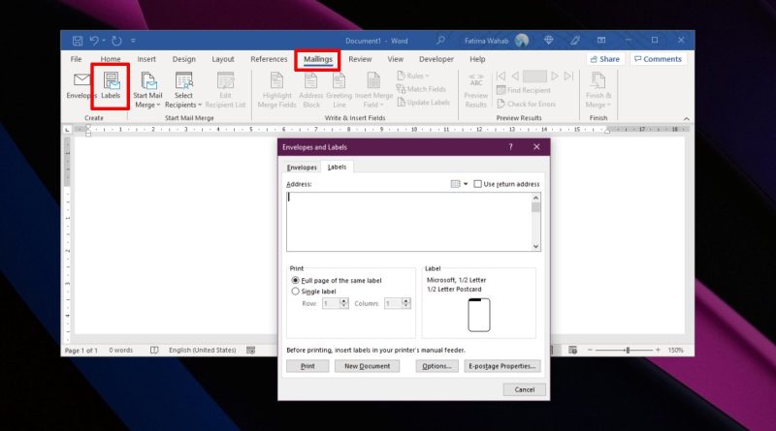Image resolution: width=776 pixels, height=431 pixels.
Task: Open the Start Mail Merge dropdown
Action: tap(147, 90)
